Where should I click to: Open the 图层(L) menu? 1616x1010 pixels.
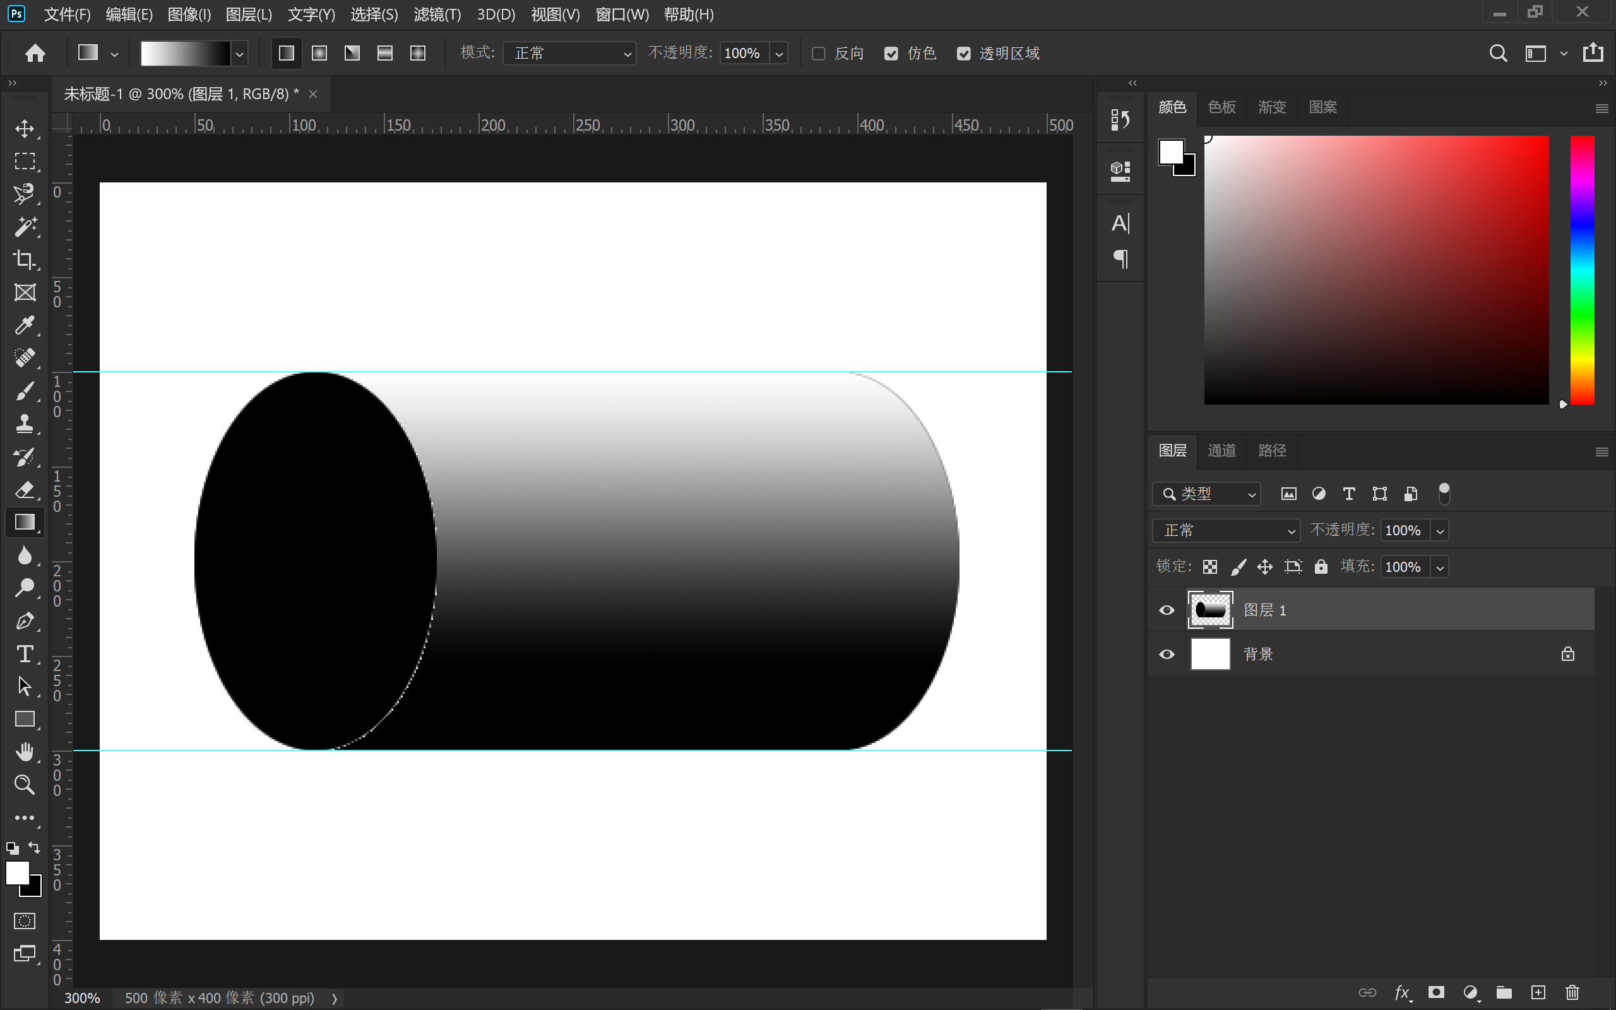tap(249, 15)
